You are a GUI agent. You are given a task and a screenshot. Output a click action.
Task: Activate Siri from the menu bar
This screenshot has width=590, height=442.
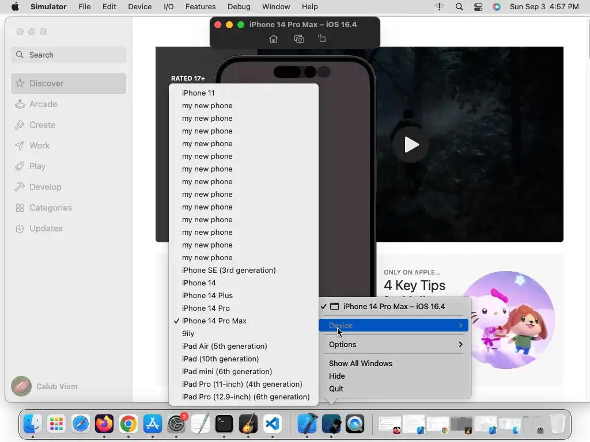pyautogui.click(x=497, y=7)
